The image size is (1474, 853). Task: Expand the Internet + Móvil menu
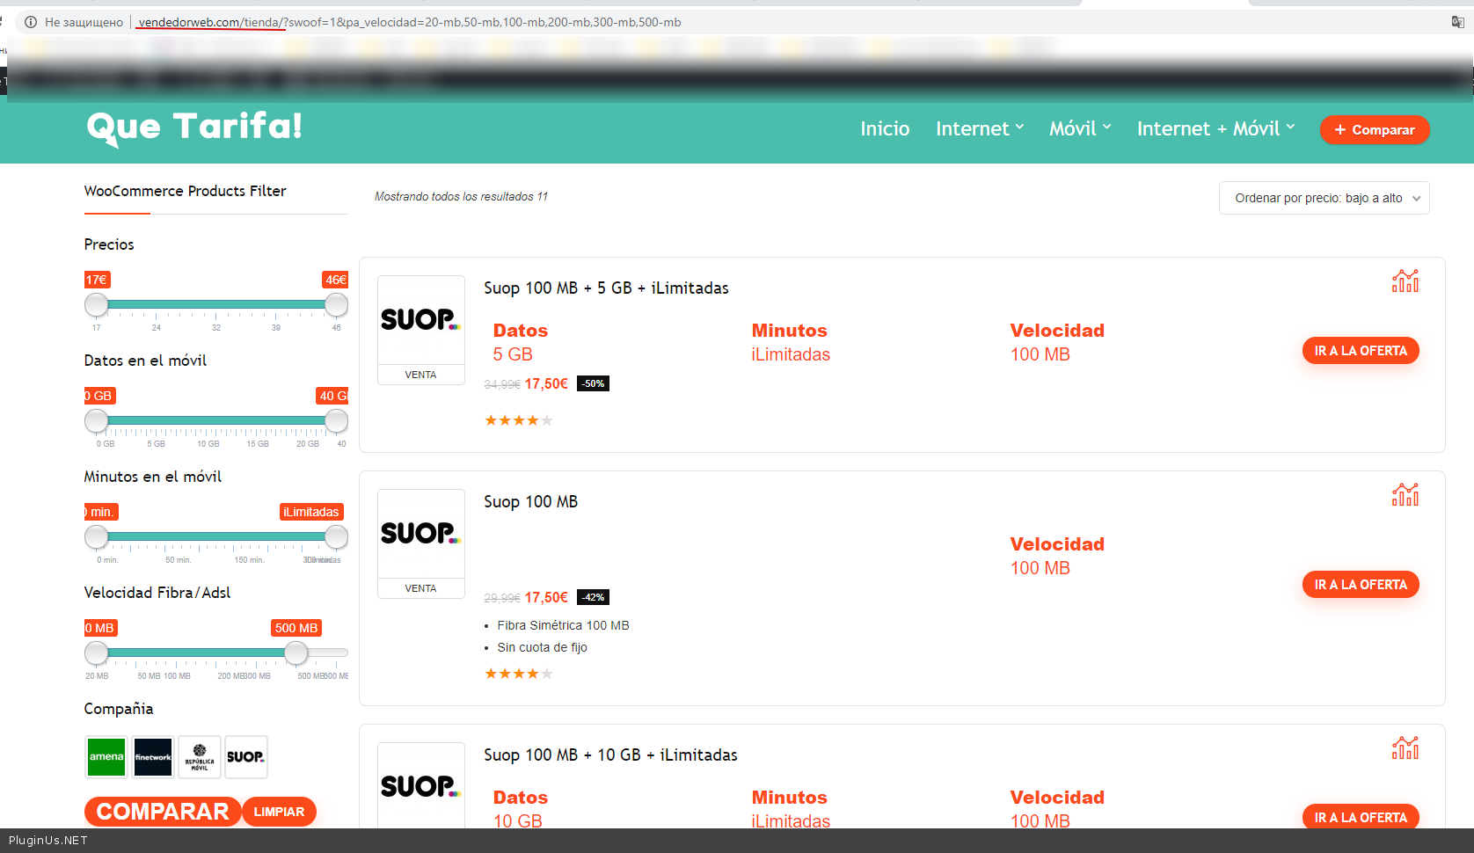click(x=1215, y=129)
